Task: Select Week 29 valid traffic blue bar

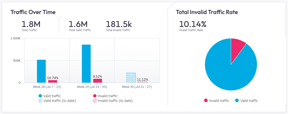Action: 86,63
